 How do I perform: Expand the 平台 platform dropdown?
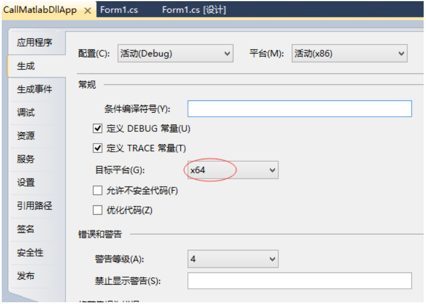tap(350, 54)
